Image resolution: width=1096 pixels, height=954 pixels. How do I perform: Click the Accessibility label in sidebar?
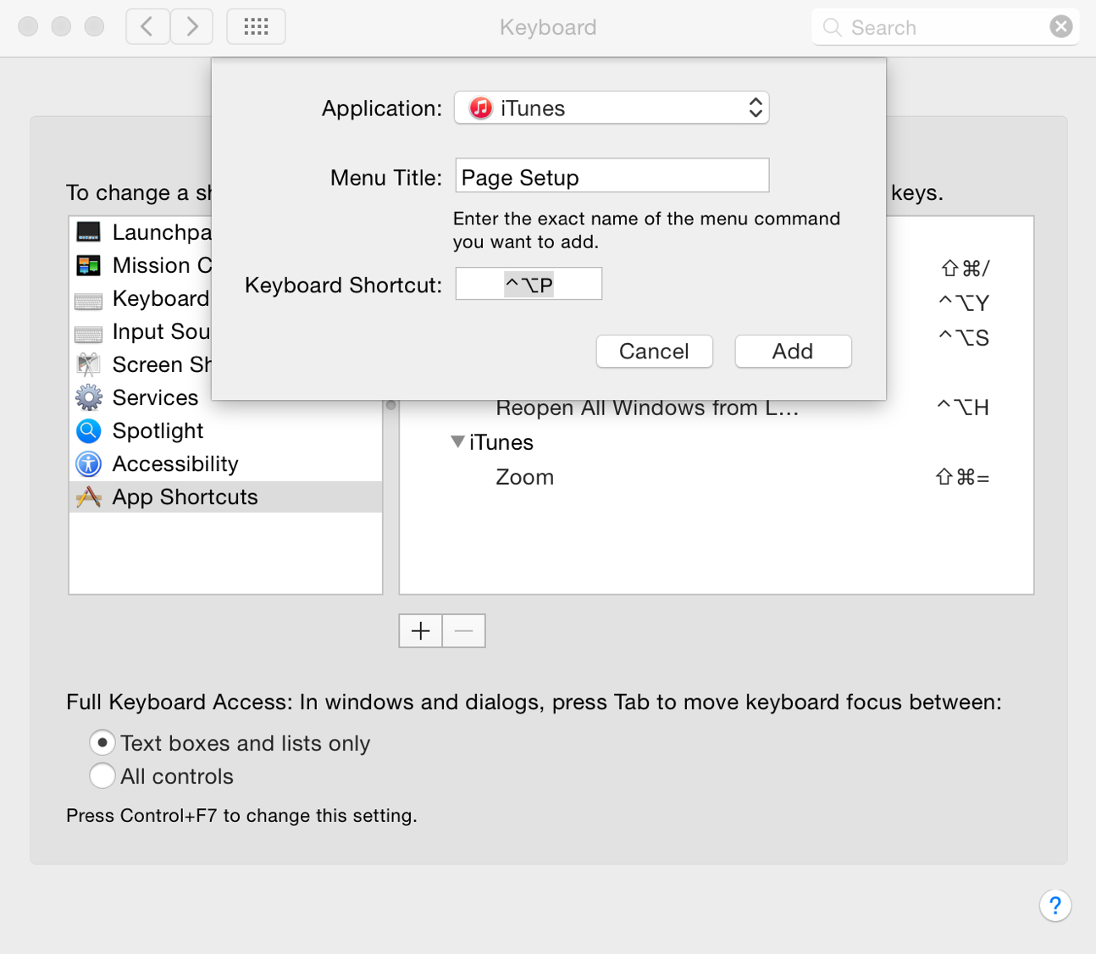(x=175, y=463)
